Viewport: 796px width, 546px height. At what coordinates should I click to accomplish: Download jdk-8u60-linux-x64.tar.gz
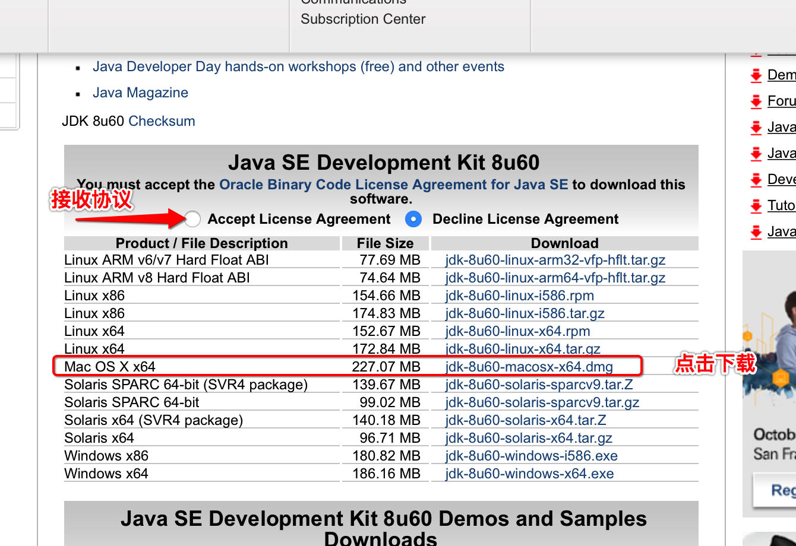[523, 349]
